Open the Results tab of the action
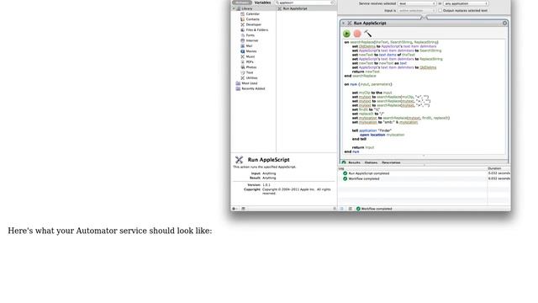The width and height of the screenshot is (538, 303). [x=355, y=162]
